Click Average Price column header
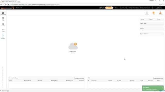Image resolution: width=165 pixels, height=92 pixels. (27, 81)
